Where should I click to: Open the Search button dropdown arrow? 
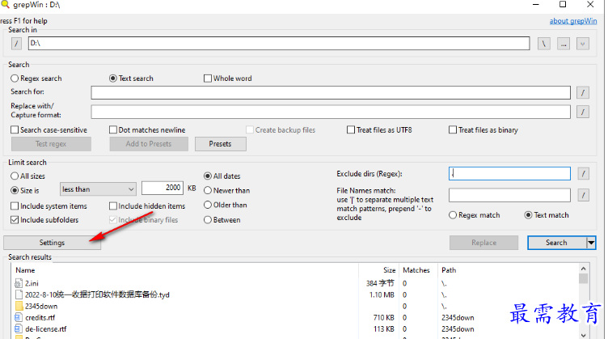coord(591,243)
